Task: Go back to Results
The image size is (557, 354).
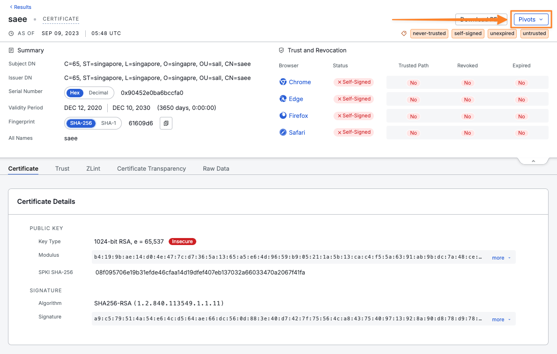Action: tap(21, 7)
